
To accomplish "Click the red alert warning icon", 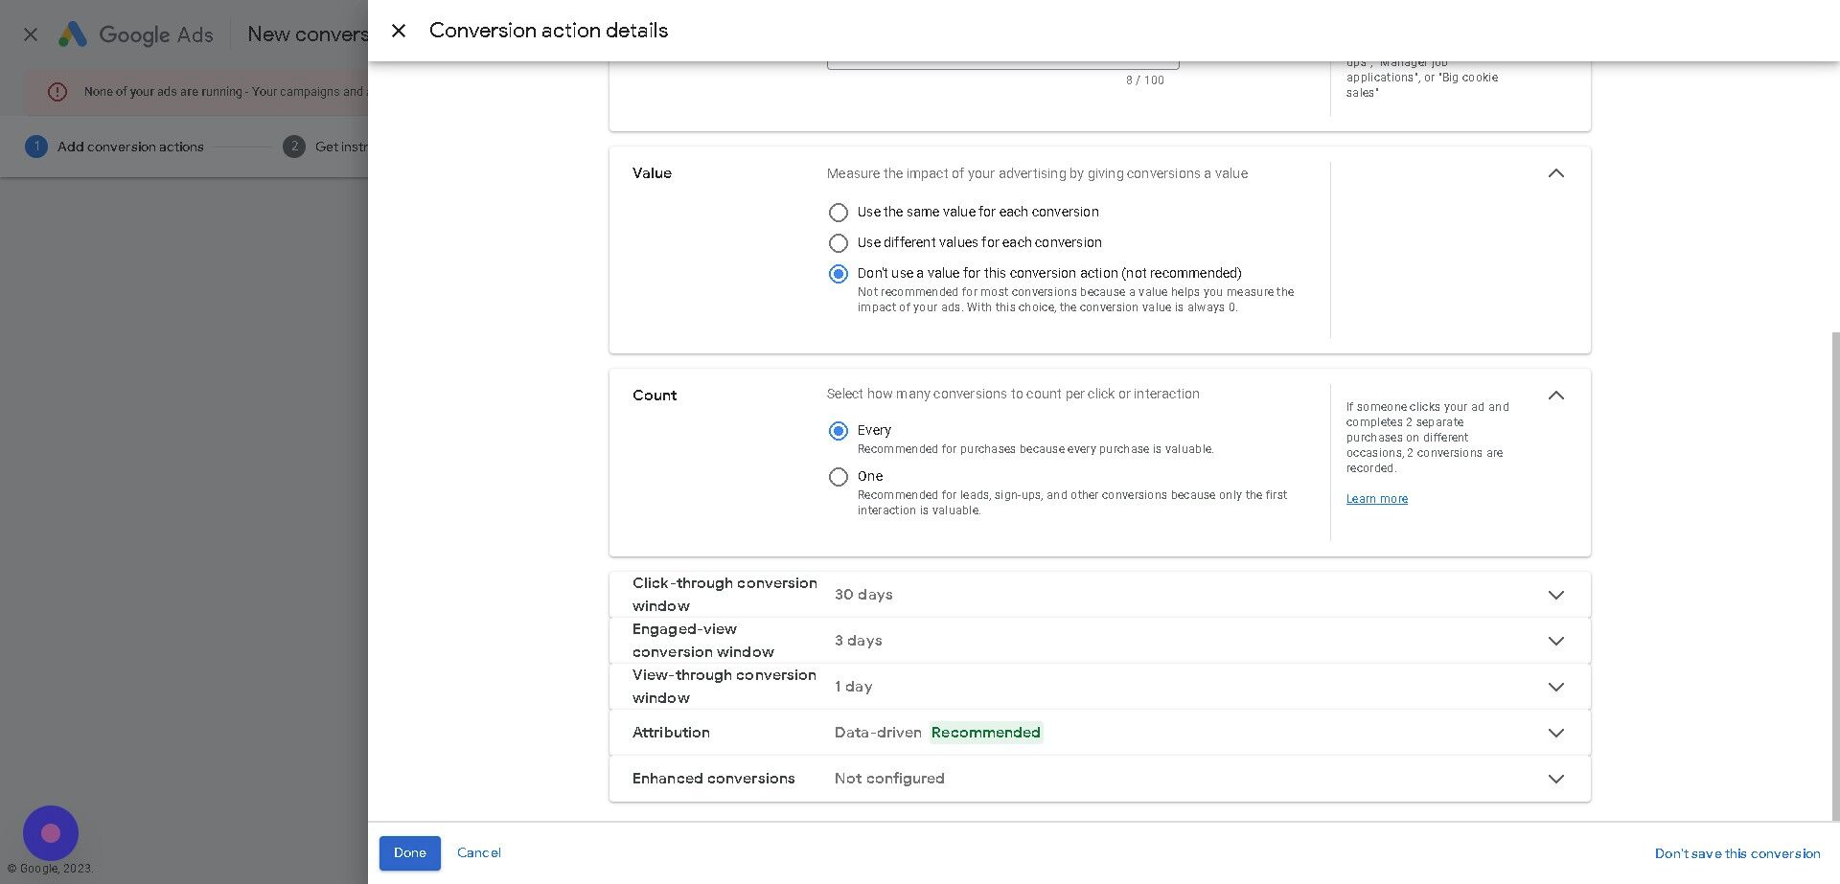I will click(x=57, y=92).
